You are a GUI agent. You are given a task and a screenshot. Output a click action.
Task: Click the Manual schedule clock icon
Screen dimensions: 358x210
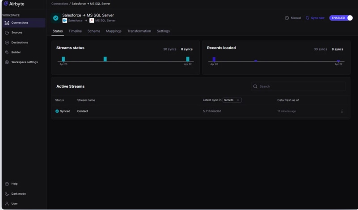(x=287, y=18)
